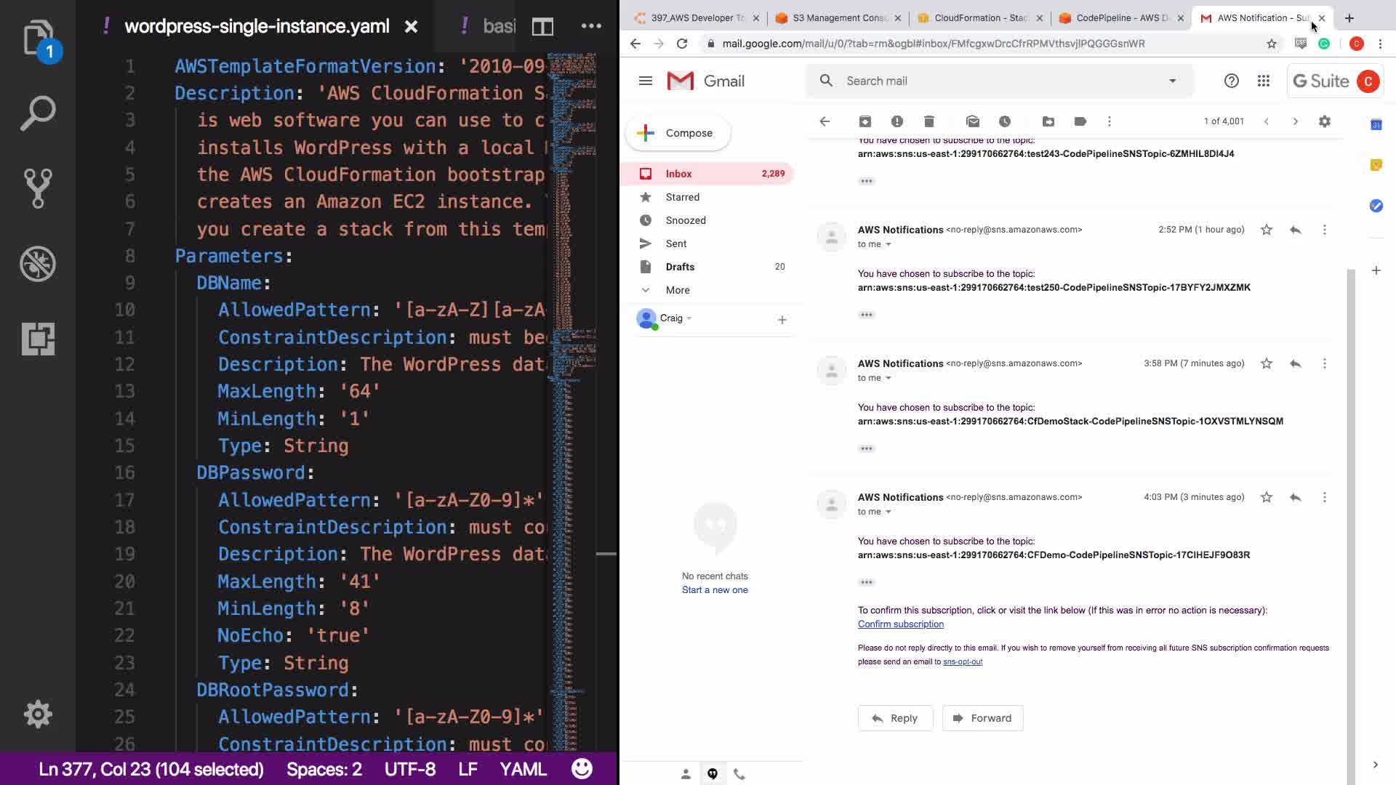
Task: Open the search options dropdown arrow
Action: coord(1173,81)
